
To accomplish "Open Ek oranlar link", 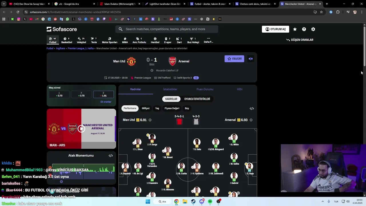I will (x=106, y=102).
